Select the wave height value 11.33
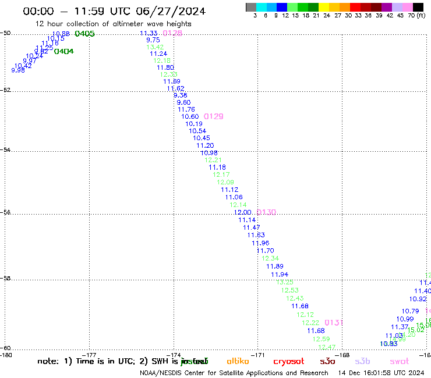The height and width of the screenshot is (378, 431). point(149,33)
